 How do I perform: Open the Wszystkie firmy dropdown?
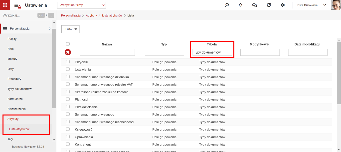(81, 5)
